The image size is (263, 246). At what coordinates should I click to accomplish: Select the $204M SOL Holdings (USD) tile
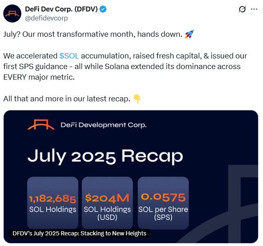pyautogui.click(x=107, y=203)
